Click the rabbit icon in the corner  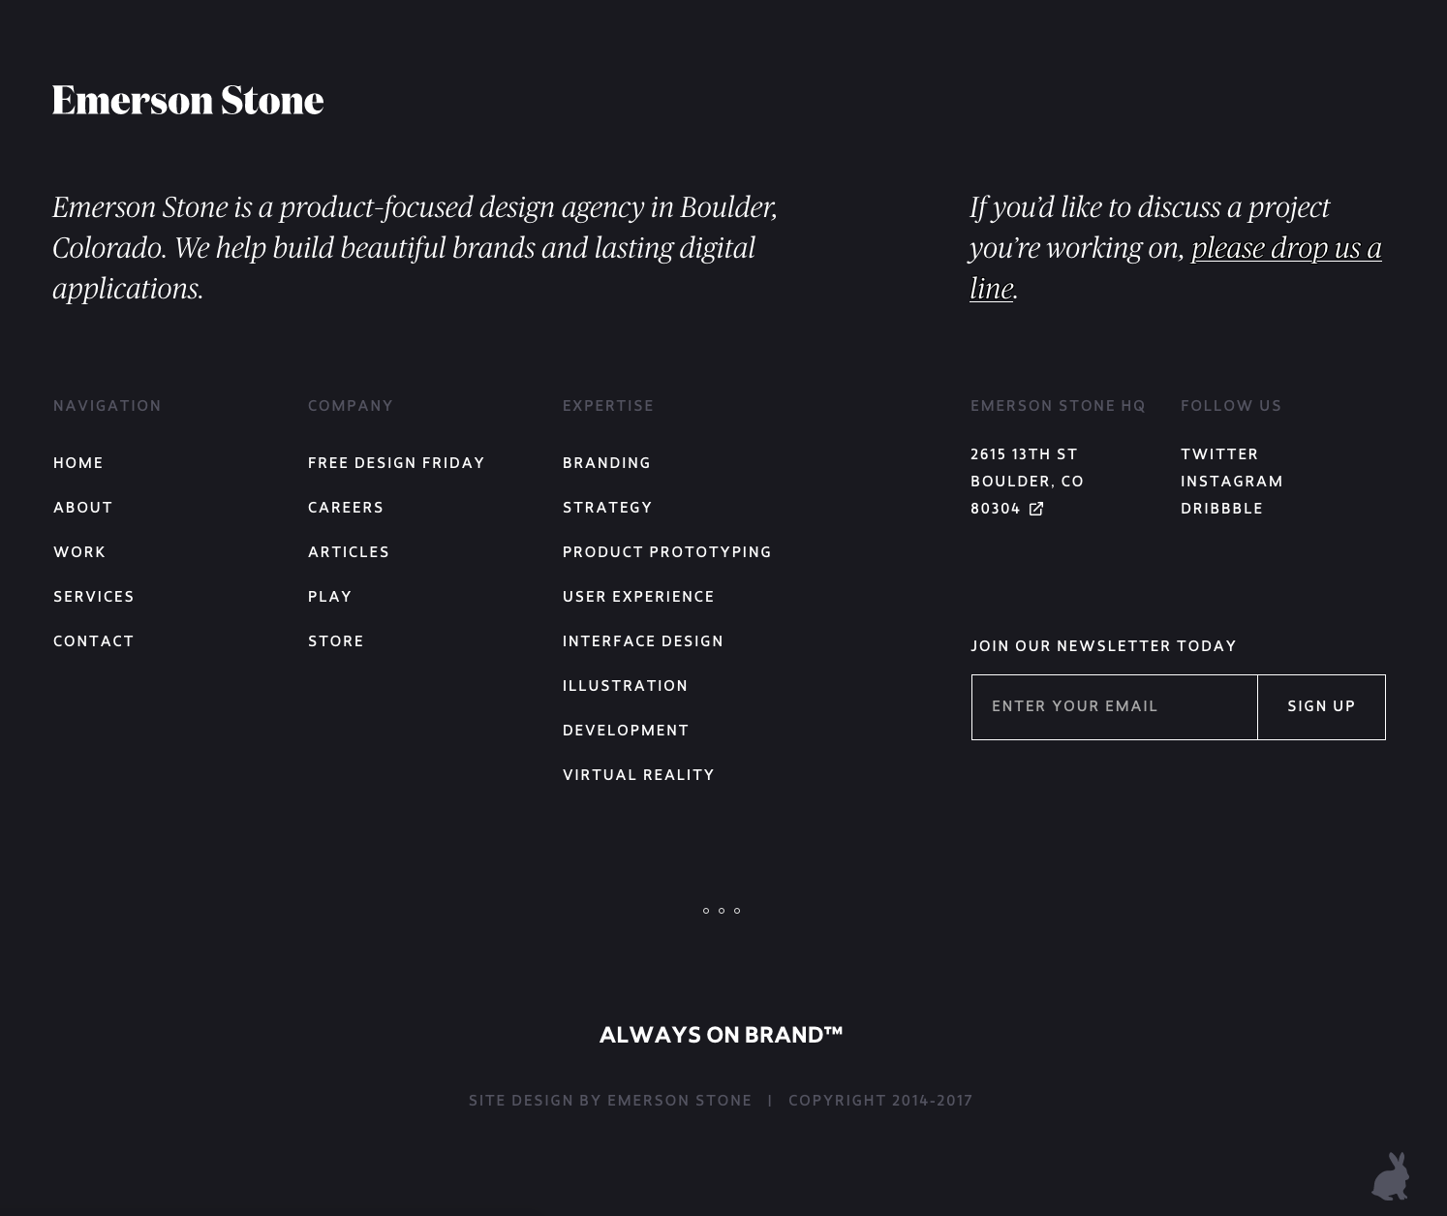1391,1176
